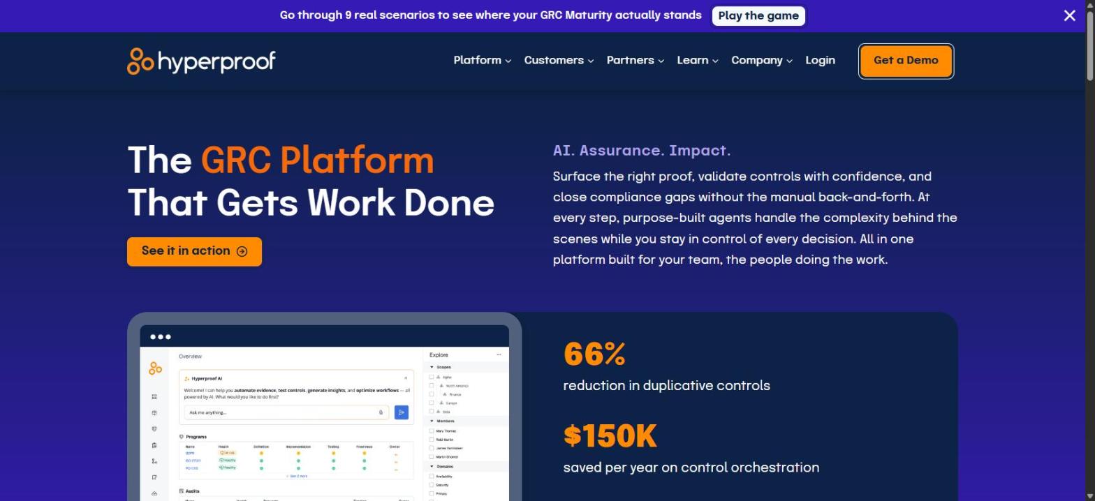Click the dashboard preview's Ask me anything field
1095x501 pixels.
[286, 412]
